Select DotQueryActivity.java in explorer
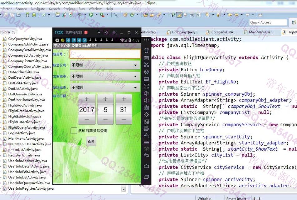Viewport: 297px width, 200px height. click(x=25, y=94)
